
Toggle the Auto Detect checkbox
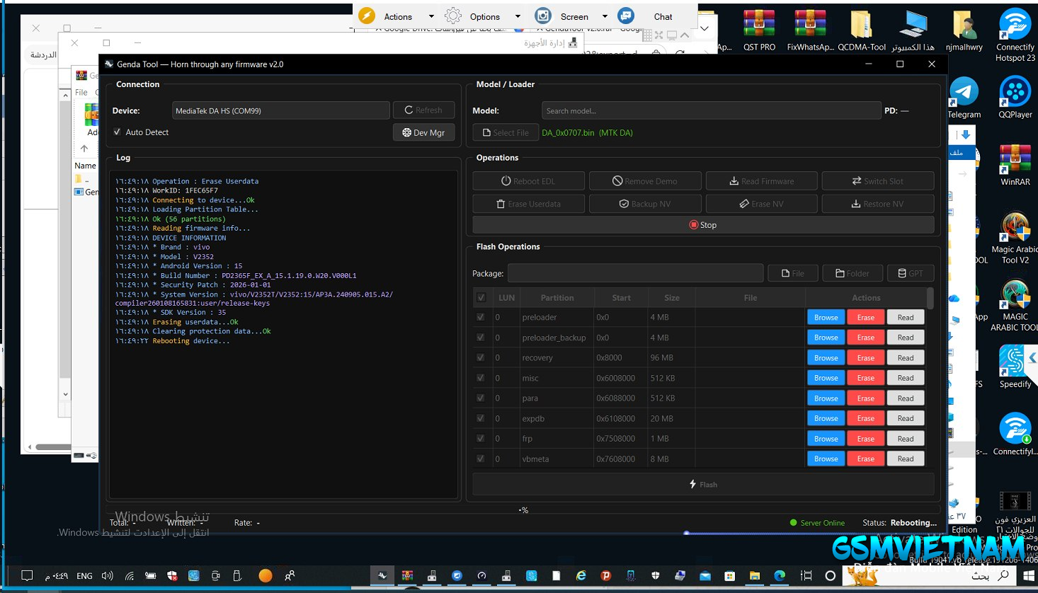[x=118, y=132]
